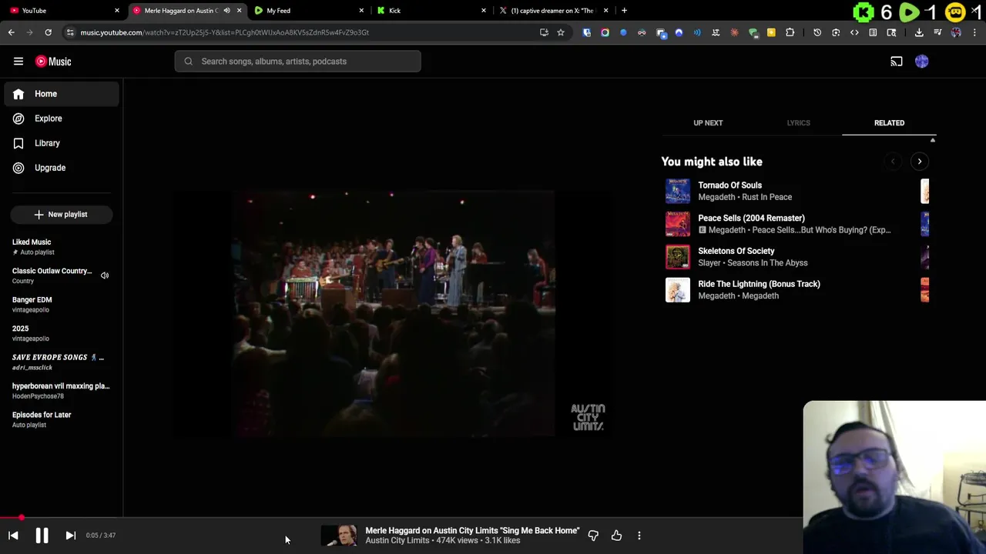
Task: Show next You might also like items
Action: pos(919,162)
